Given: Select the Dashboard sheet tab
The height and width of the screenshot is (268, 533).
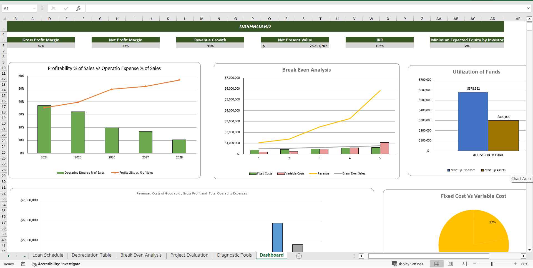Looking at the screenshot, I should 271,255.
